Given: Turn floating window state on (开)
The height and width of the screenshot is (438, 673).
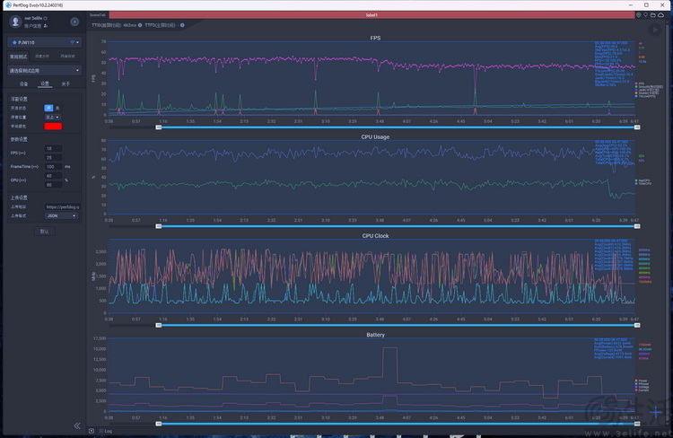Looking at the screenshot, I should point(48,108).
